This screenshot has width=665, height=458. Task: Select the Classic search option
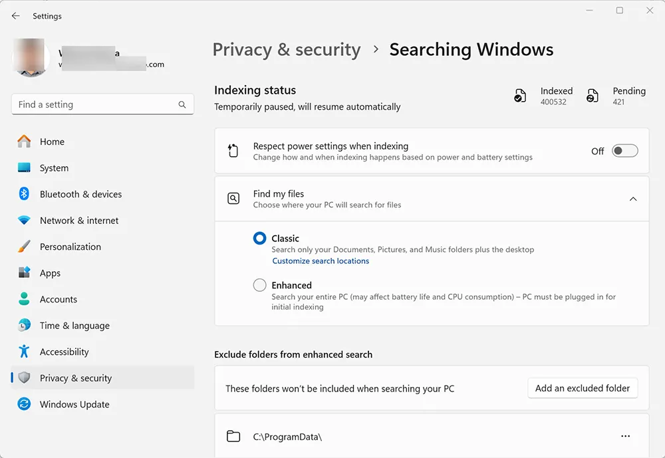259,238
